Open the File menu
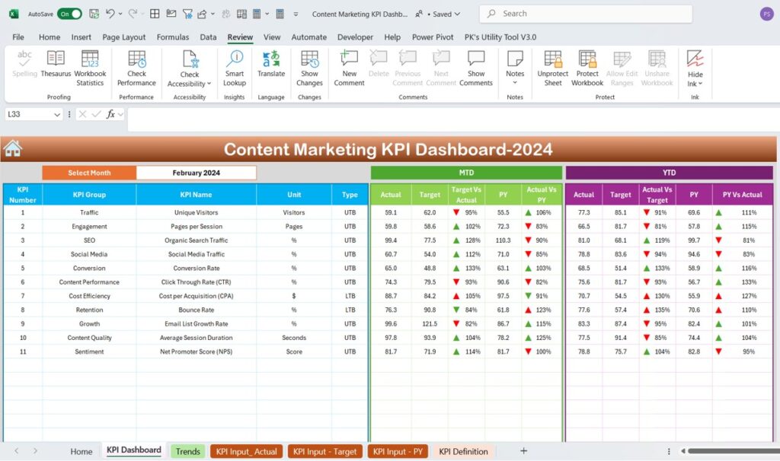The image size is (780, 461). tap(18, 37)
